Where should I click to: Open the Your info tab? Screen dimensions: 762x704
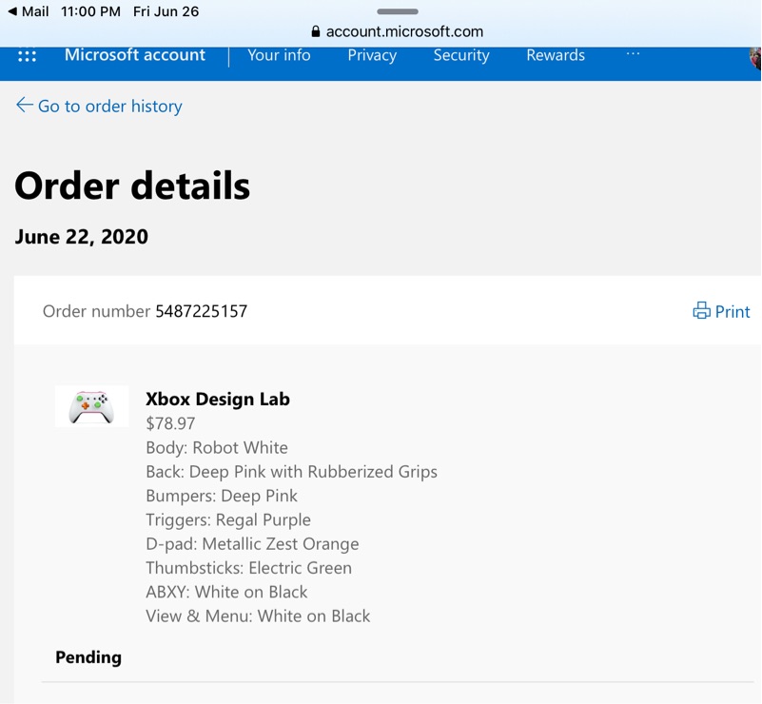(279, 55)
